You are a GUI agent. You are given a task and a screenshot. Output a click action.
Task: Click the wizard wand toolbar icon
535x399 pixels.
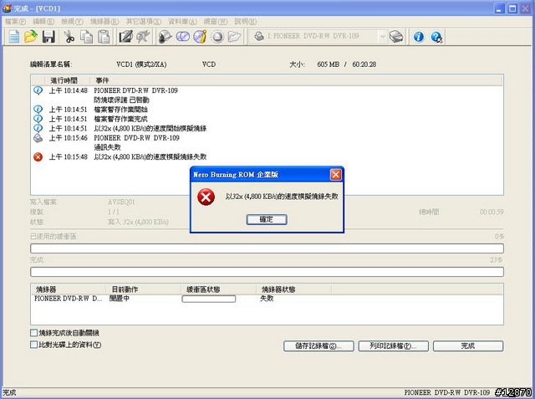[143, 37]
